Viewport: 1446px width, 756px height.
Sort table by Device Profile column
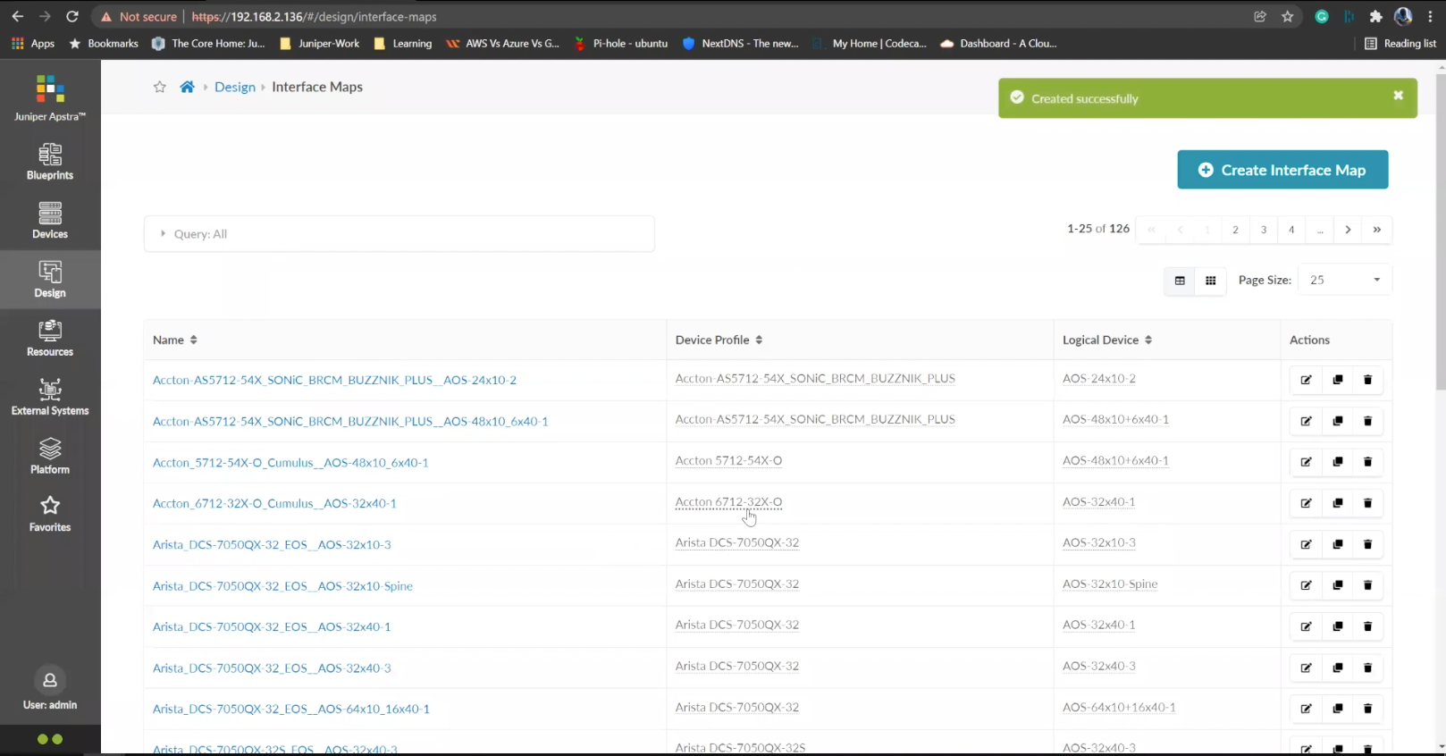(719, 340)
